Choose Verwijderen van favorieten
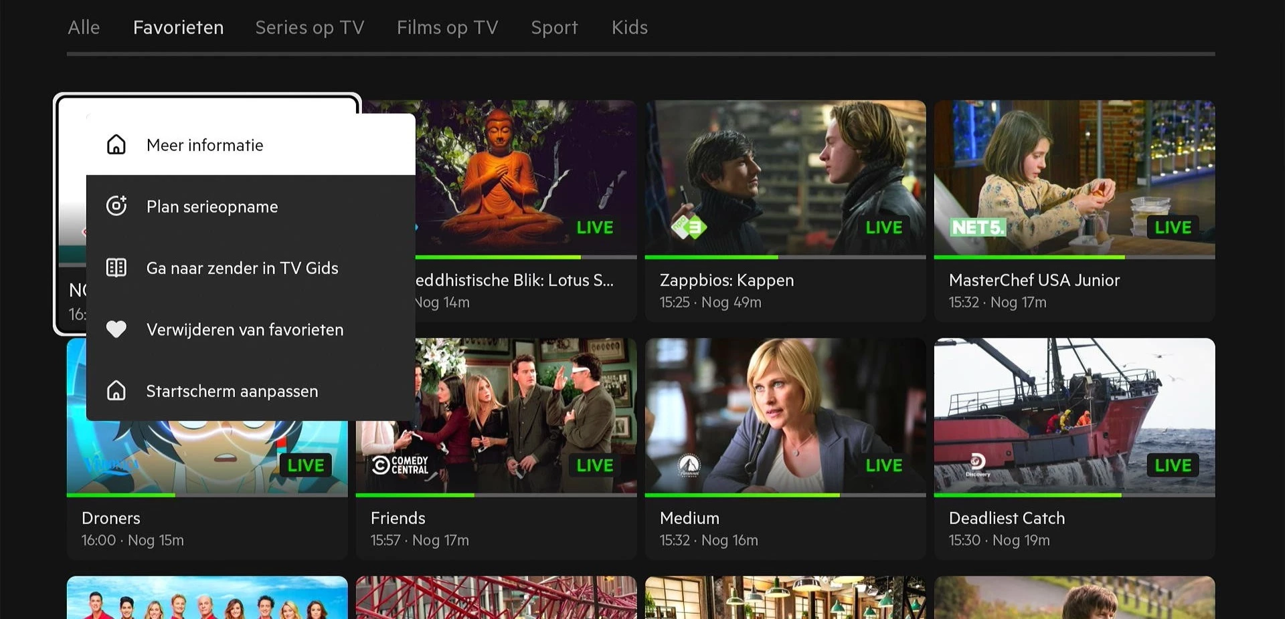 251,329
